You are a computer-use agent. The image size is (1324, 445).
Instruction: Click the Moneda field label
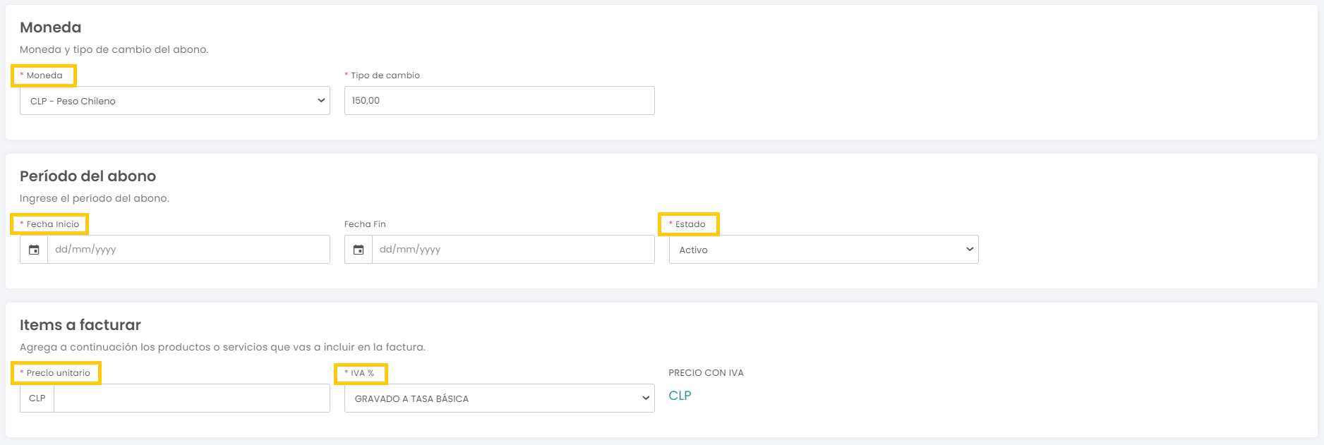[x=44, y=75]
